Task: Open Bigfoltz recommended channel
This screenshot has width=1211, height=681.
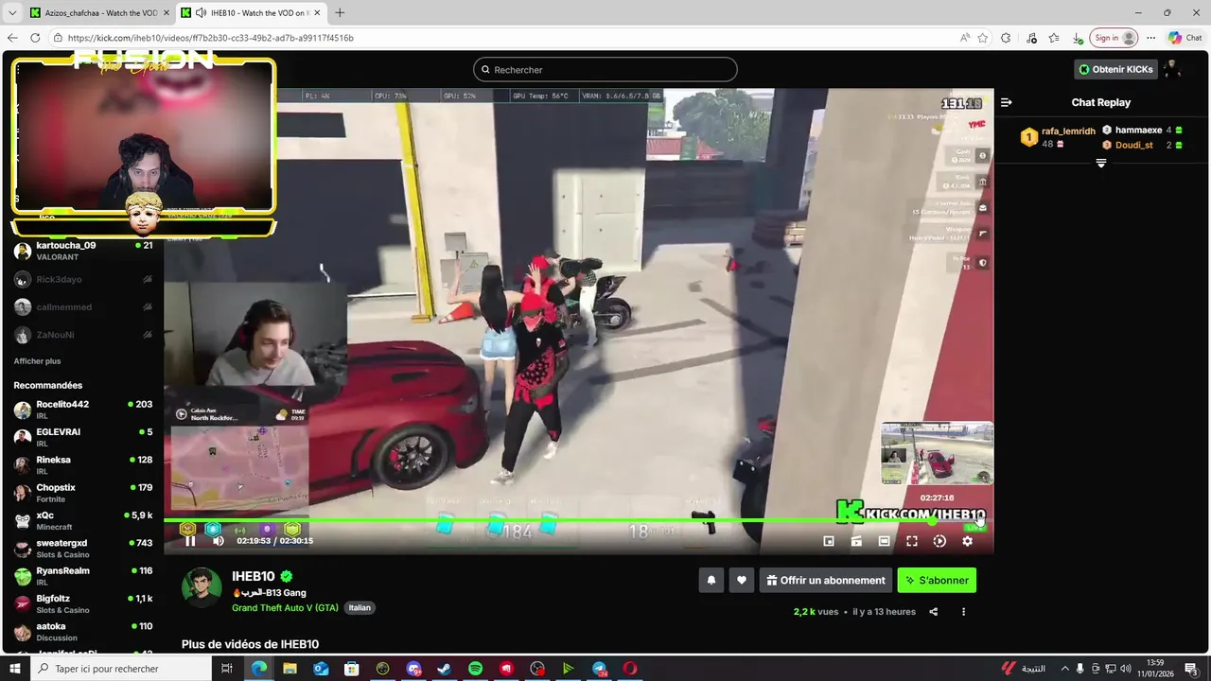Action: pos(83,603)
